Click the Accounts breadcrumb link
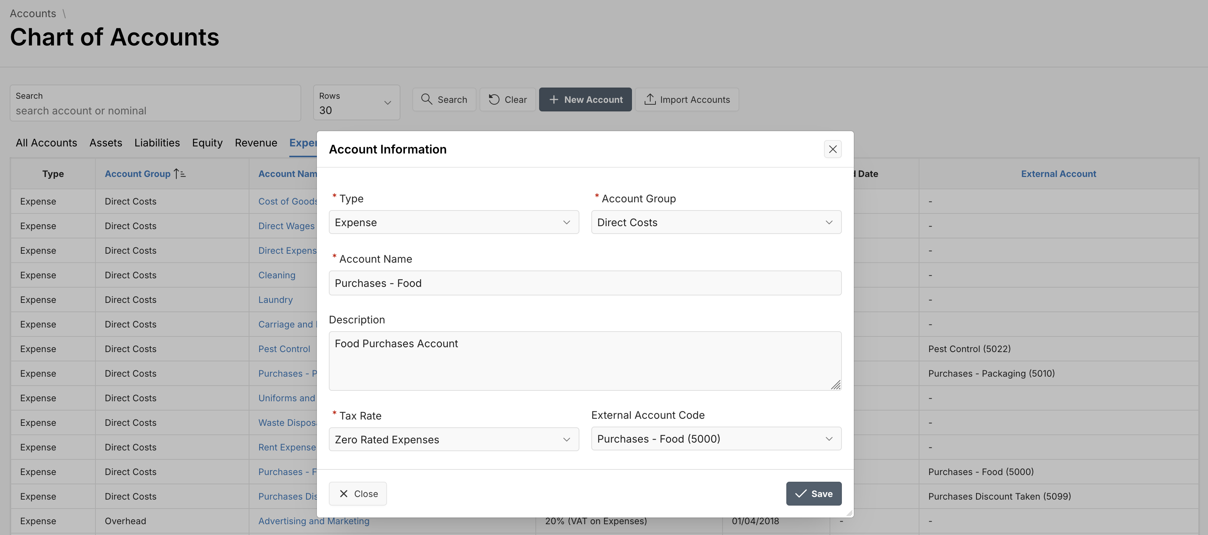The width and height of the screenshot is (1208, 535). [x=33, y=13]
